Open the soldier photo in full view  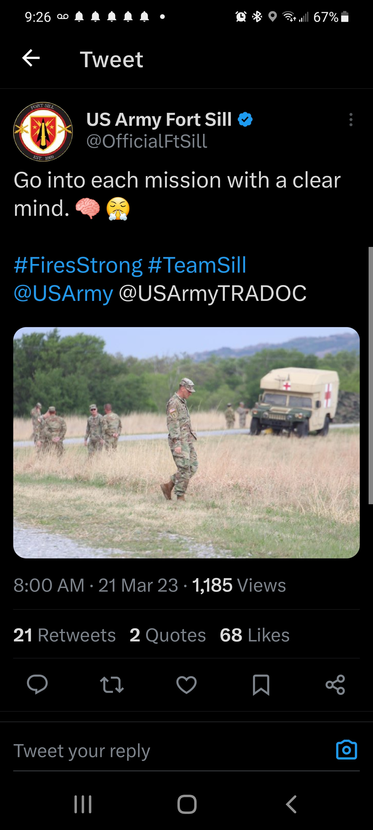[x=186, y=442]
